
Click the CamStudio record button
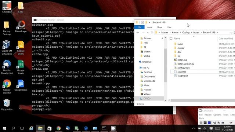pos(201,123)
